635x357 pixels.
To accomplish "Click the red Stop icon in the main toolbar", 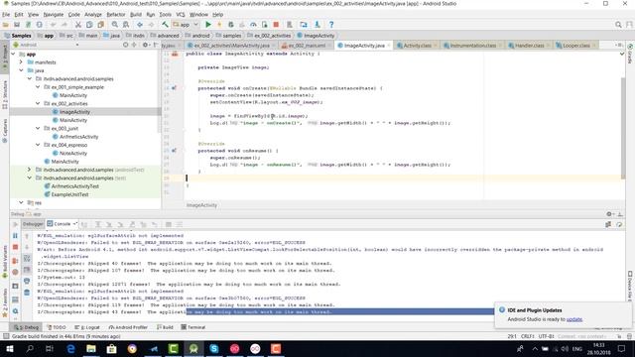I will [x=276, y=25].
